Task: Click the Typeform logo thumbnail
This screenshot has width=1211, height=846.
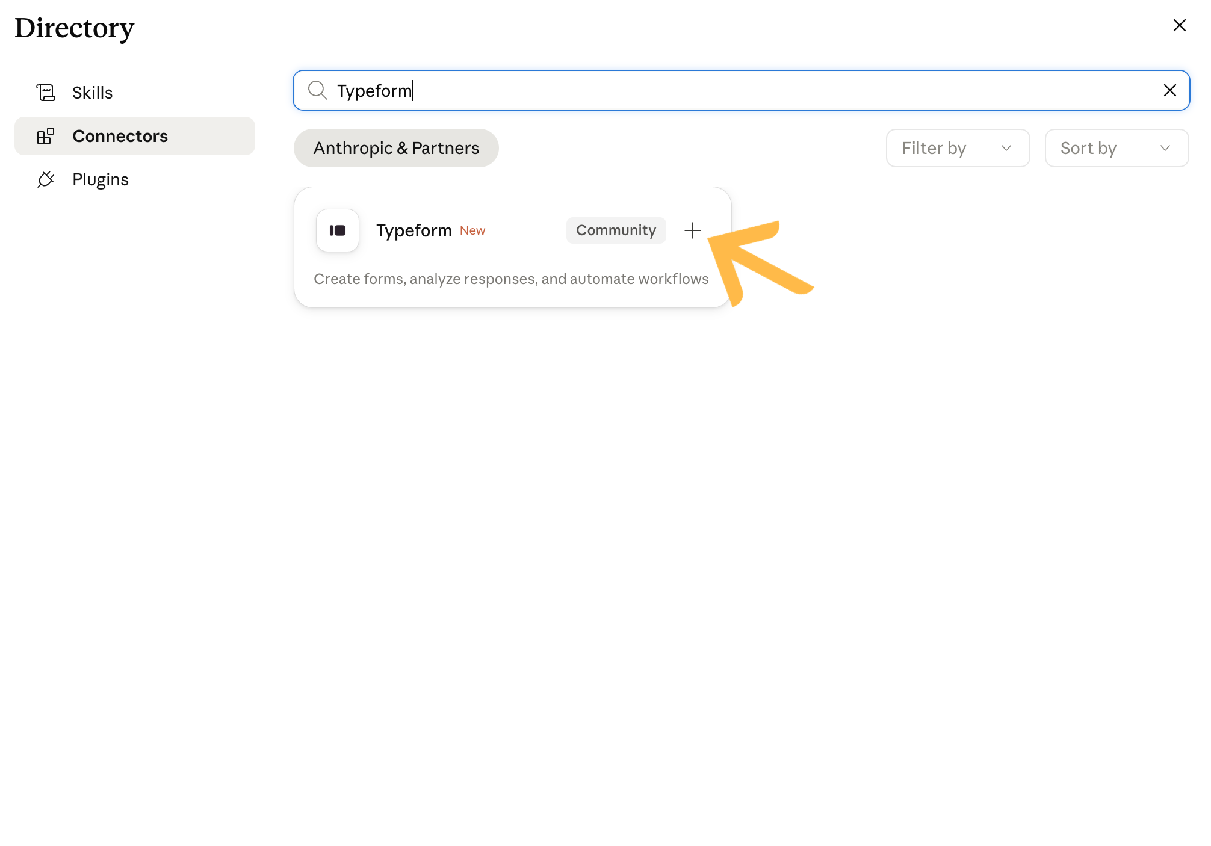Action: (338, 230)
